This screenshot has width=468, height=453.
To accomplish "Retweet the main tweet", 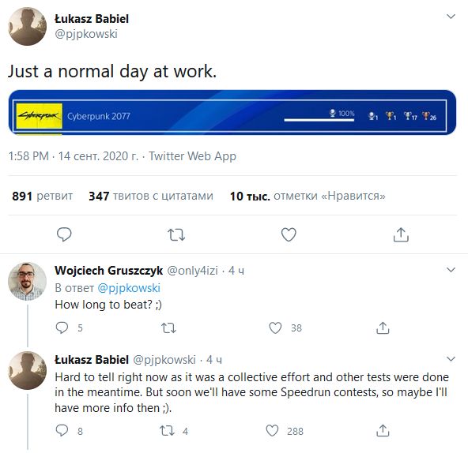I will click(x=176, y=235).
